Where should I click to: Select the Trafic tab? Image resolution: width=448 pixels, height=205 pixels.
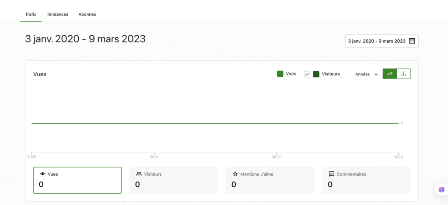click(31, 14)
